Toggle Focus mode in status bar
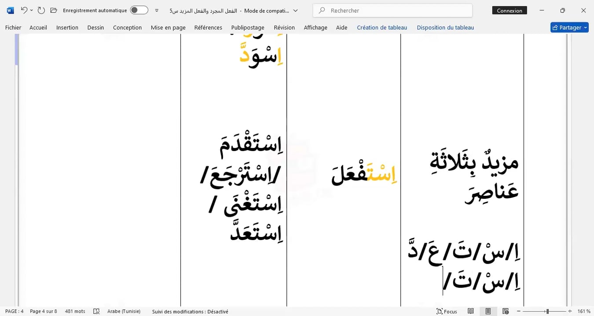This screenshot has width=594, height=316. [x=447, y=311]
